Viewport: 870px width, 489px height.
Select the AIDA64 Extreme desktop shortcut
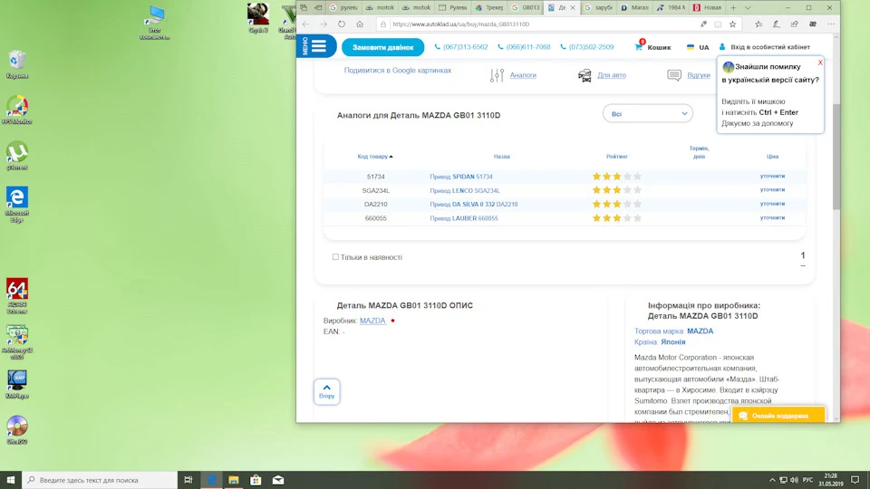pyautogui.click(x=16, y=296)
